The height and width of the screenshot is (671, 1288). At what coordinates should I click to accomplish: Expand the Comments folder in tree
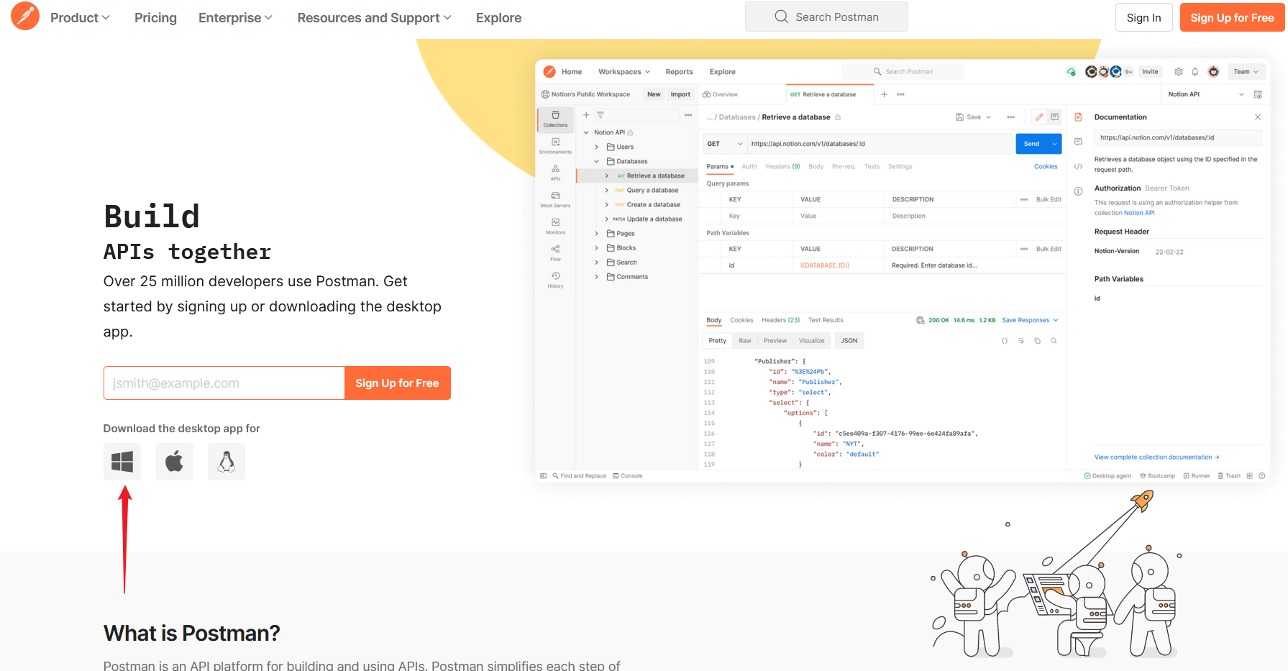tap(596, 277)
